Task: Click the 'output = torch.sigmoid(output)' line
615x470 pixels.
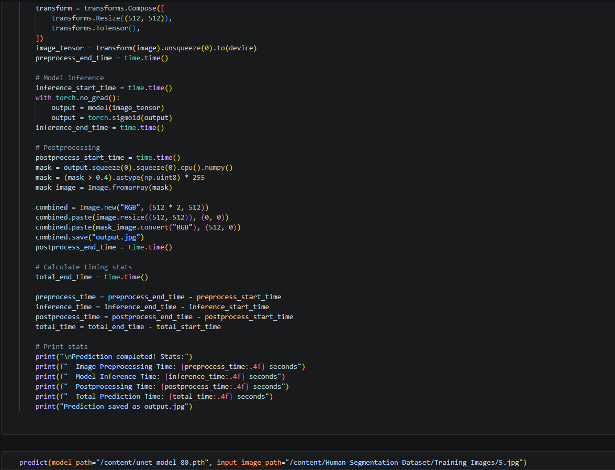Action: pyautogui.click(x=112, y=118)
